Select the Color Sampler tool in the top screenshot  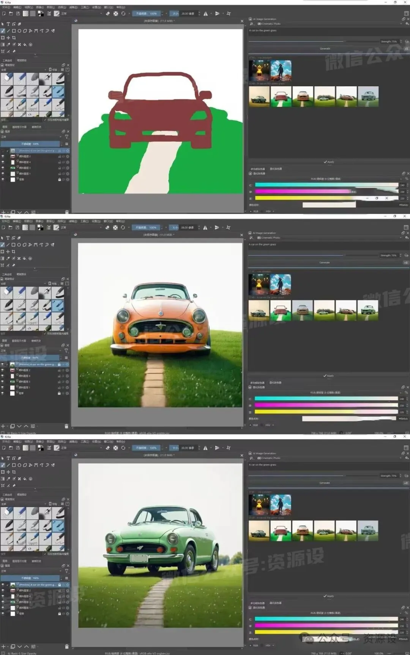point(8,44)
